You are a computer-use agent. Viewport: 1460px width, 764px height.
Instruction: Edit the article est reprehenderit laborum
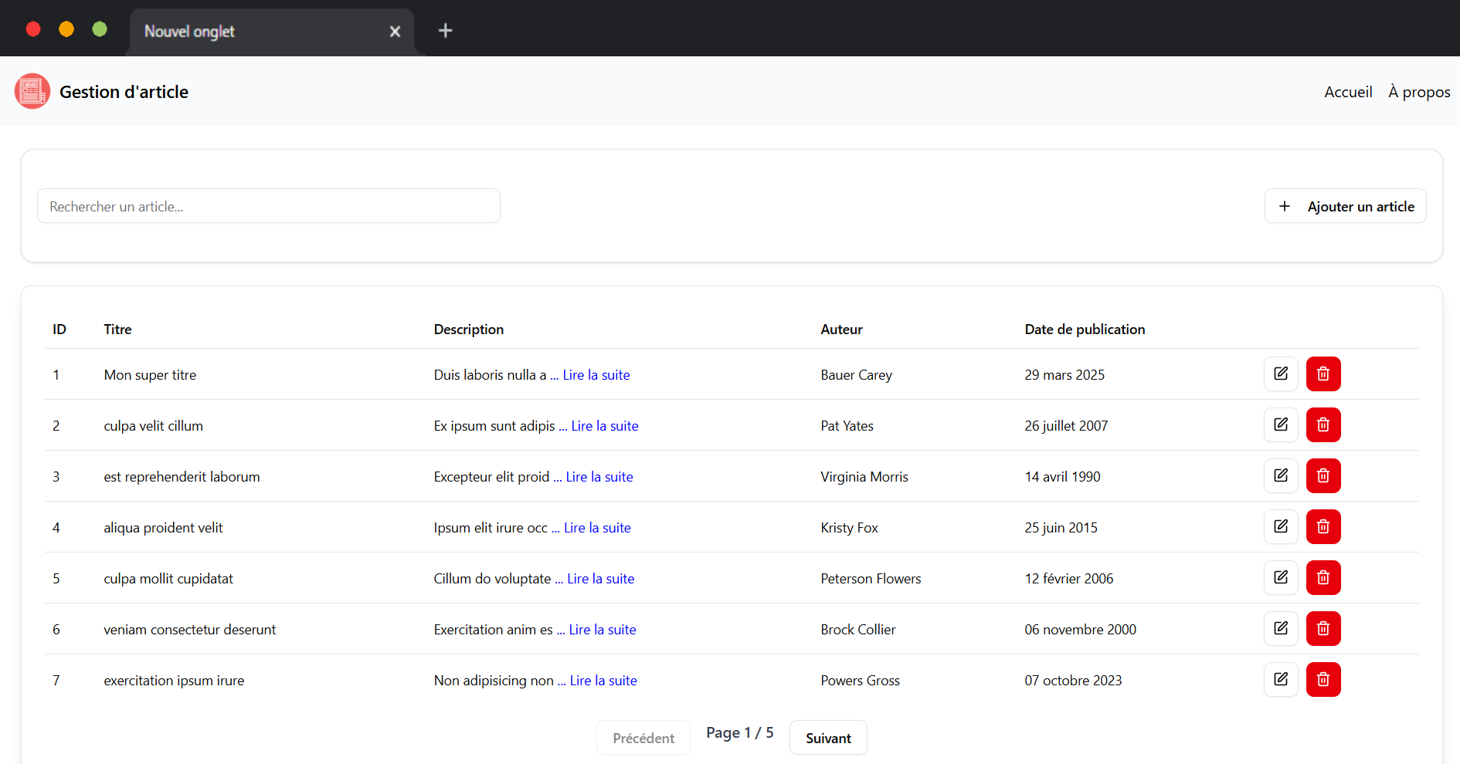point(1280,476)
